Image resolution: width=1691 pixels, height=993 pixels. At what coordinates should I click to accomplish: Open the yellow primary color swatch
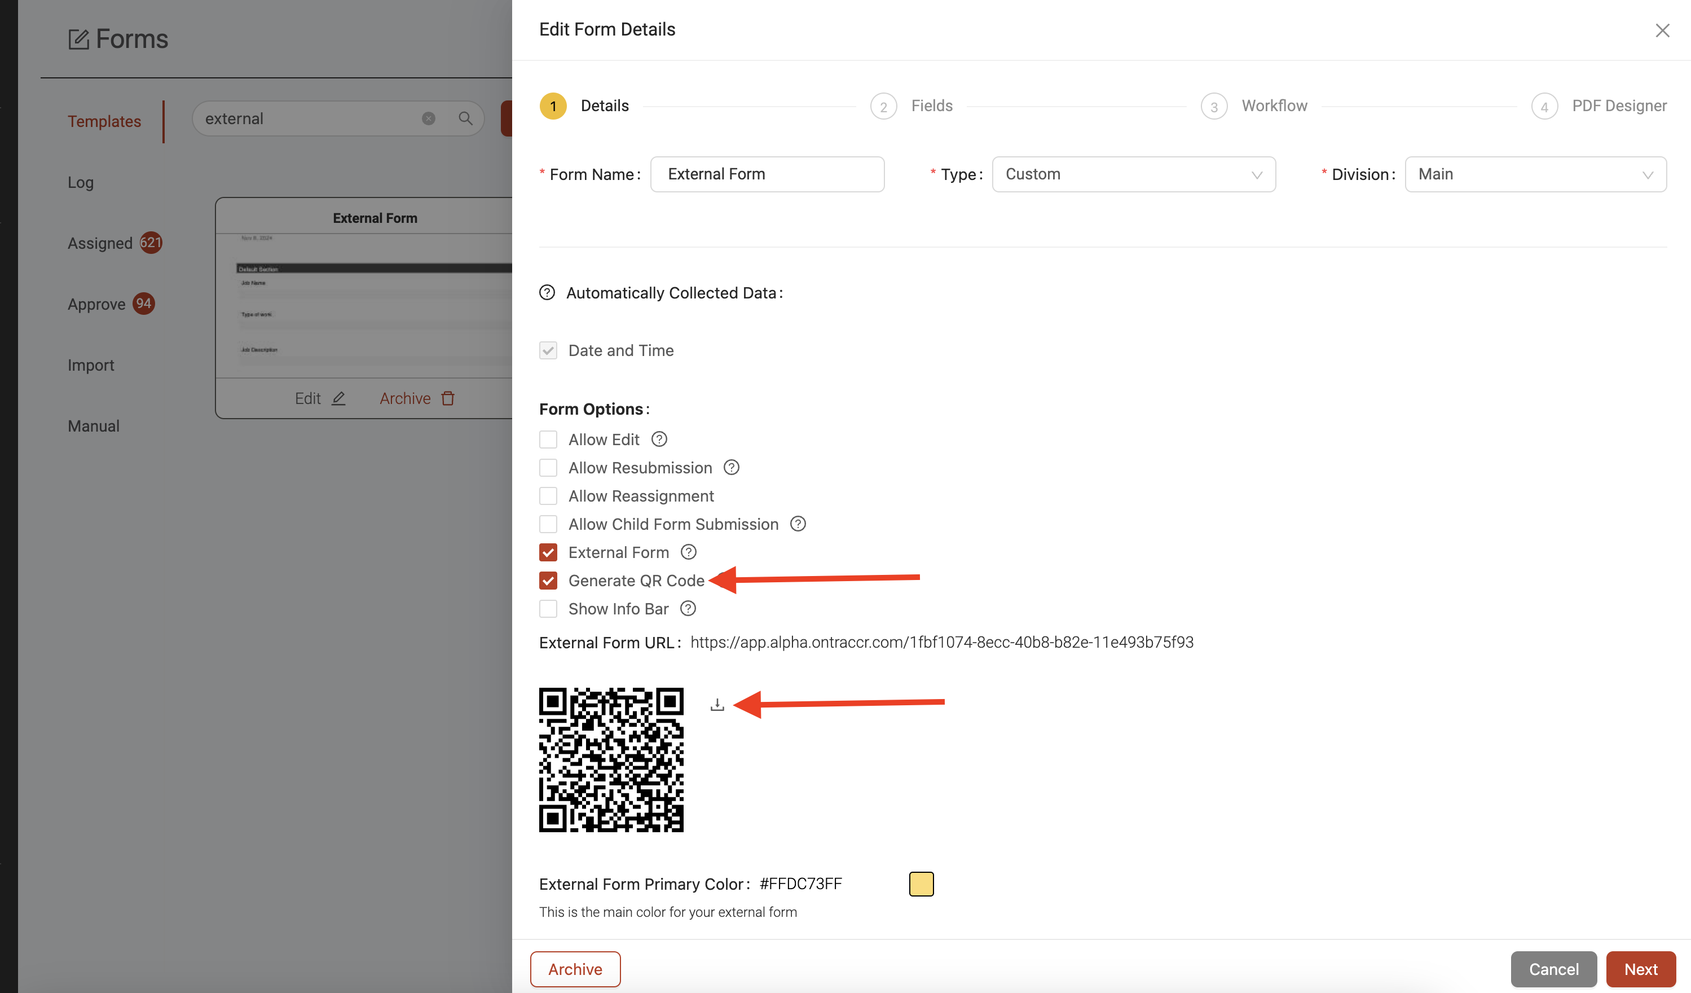(921, 884)
